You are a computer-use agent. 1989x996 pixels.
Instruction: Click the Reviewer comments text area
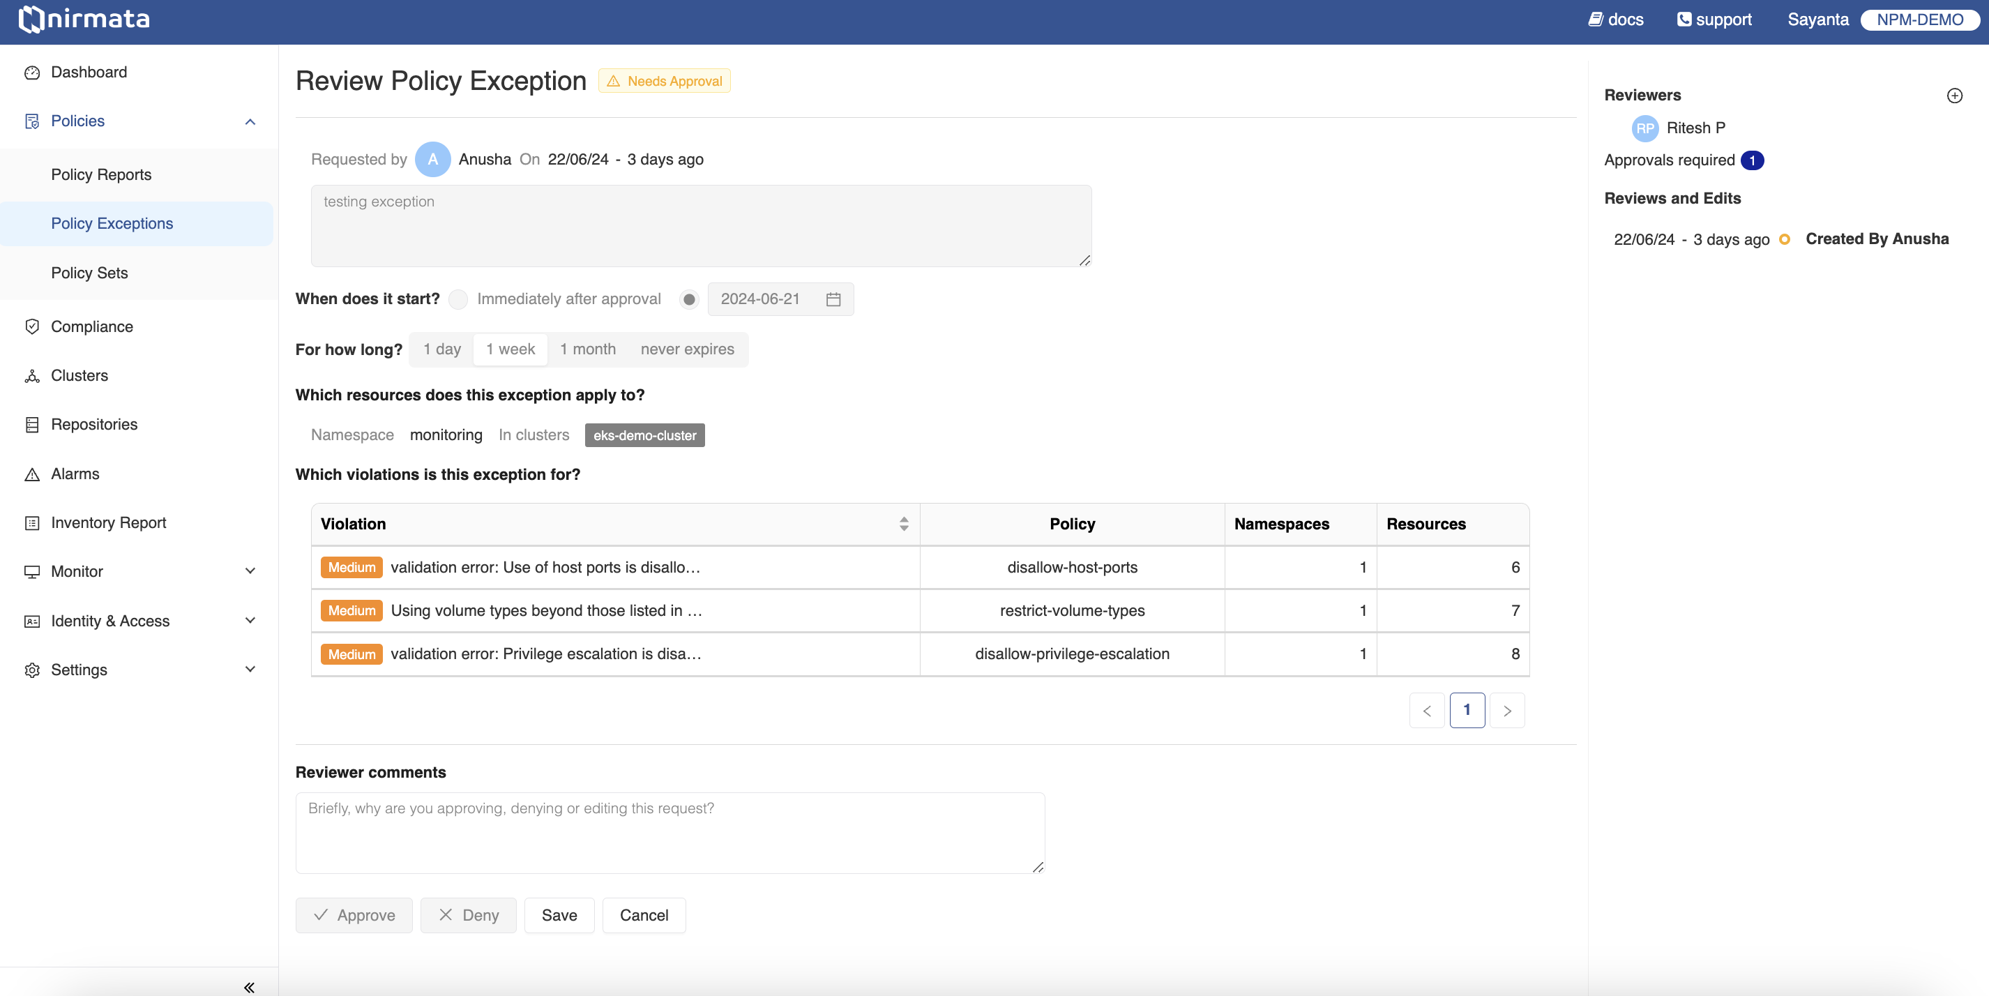click(x=670, y=833)
